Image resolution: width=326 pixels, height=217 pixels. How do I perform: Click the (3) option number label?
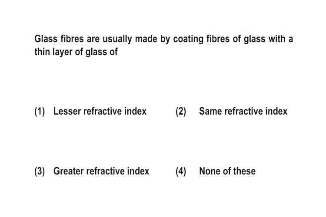tap(40, 171)
